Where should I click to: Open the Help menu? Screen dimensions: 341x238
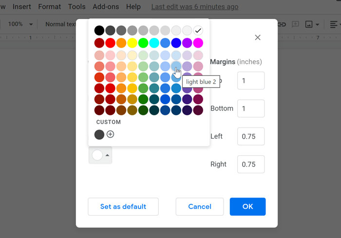(x=133, y=7)
